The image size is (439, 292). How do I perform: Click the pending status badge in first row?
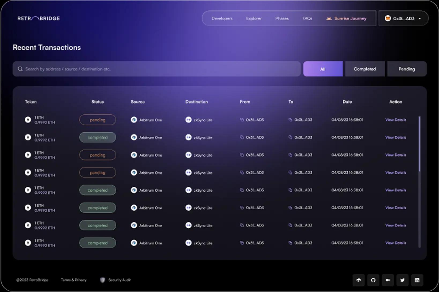click(x=98, y=120)
